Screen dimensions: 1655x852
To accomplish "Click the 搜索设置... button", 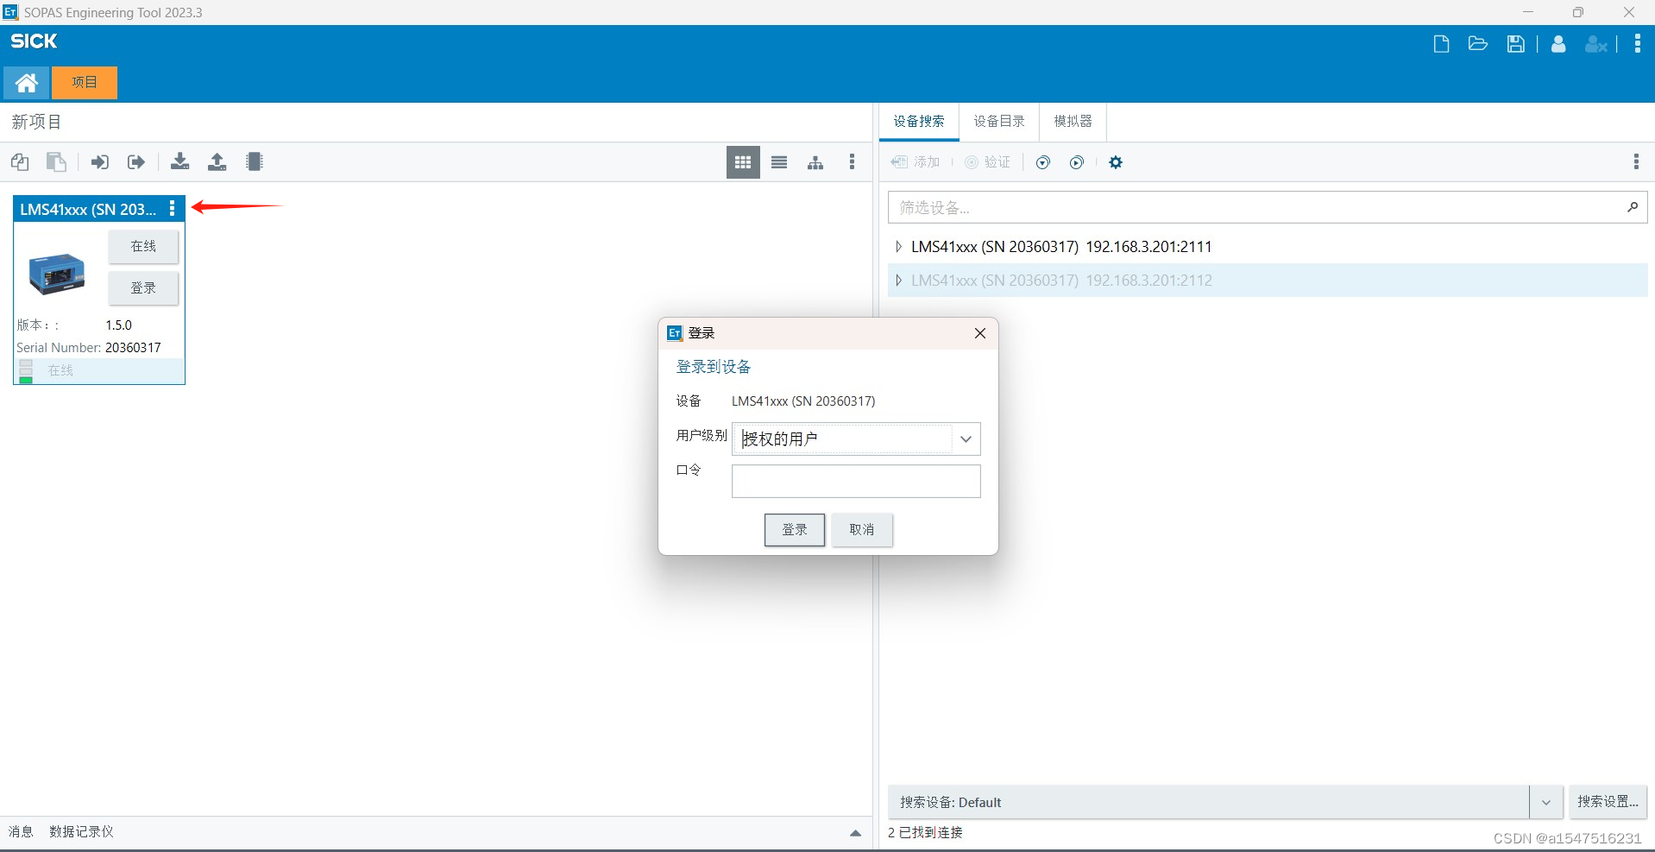I will (x=1608, y=802).
